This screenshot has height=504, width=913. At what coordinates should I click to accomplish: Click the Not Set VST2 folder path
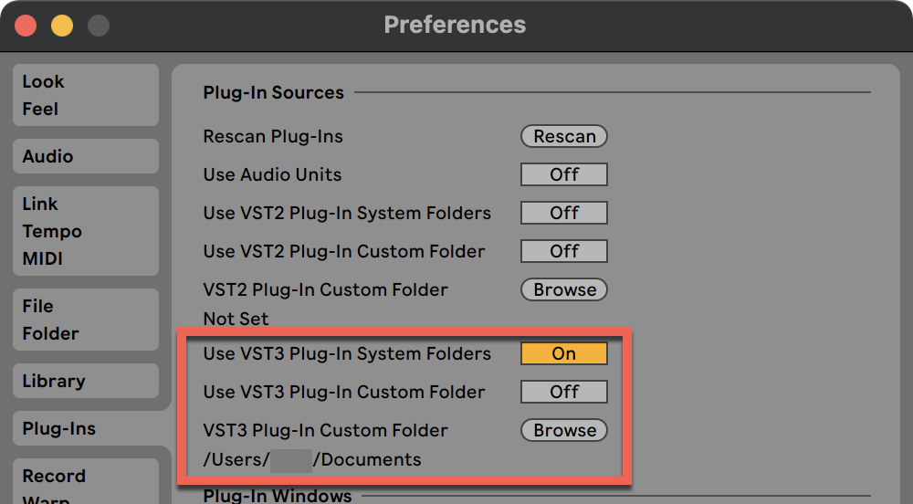click(x=236, y=319)
